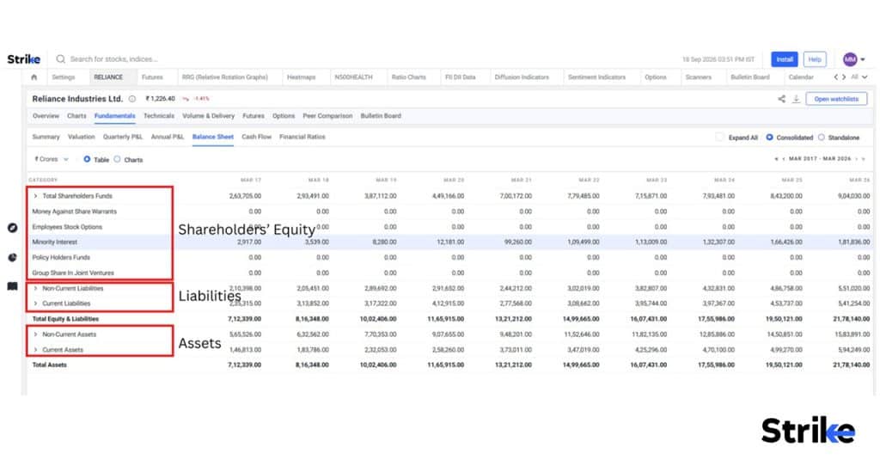This screenshot has height=466, width=880.
Task: Open the MM user avatar
Action: click(x=850, y=59)
